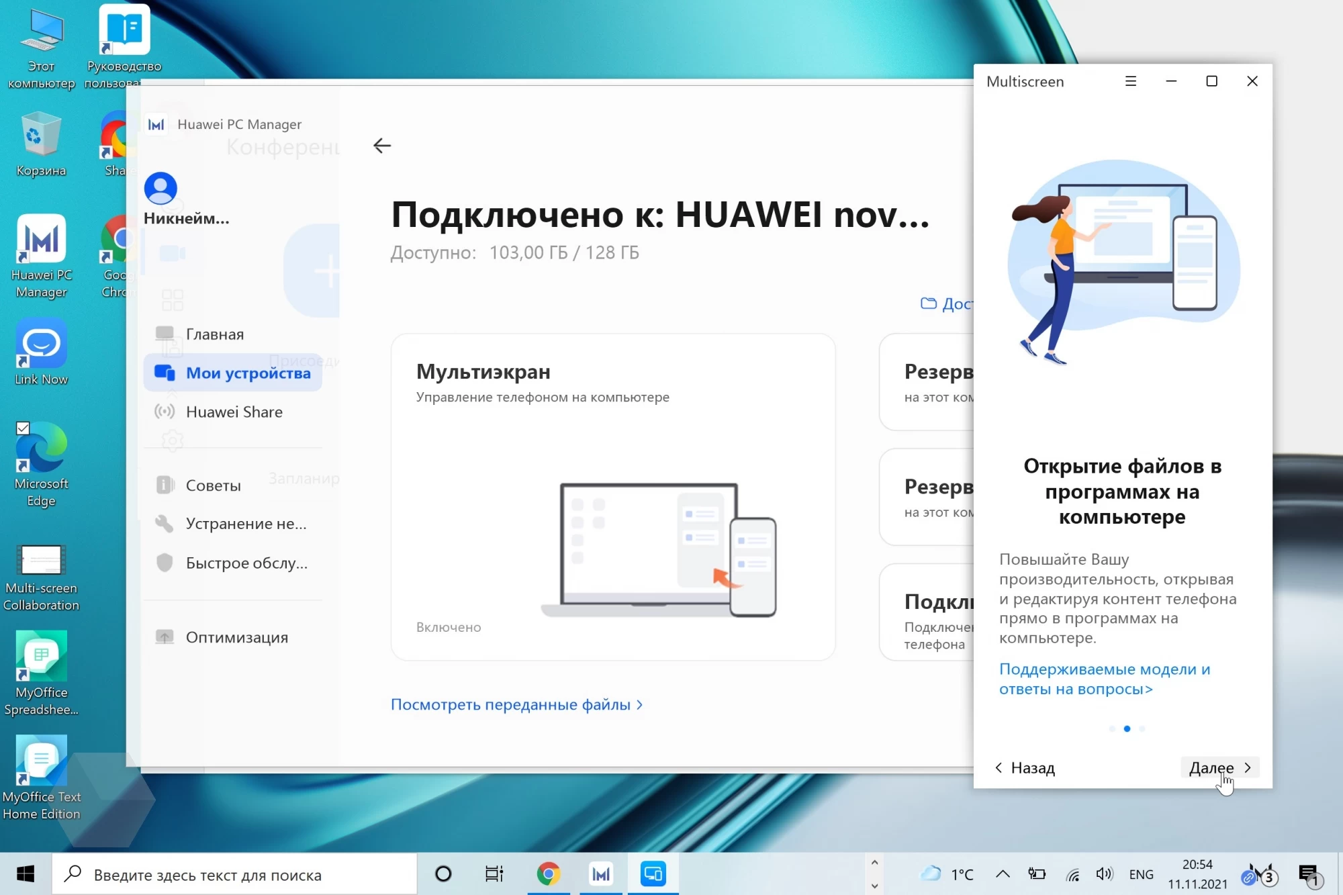Open Корзина recycle bin icon
Screen dimensions: 1343x895
(x=42, y=144)
